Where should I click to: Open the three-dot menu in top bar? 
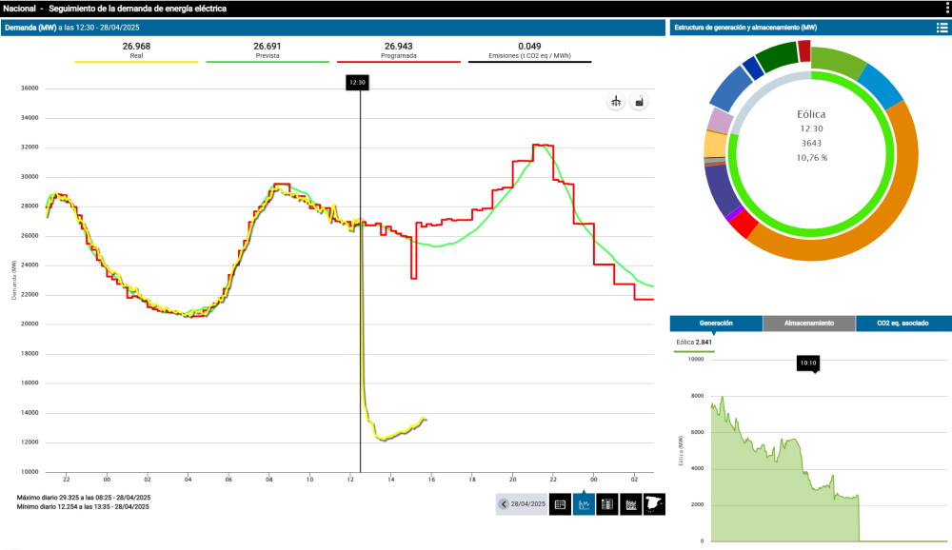944,9
